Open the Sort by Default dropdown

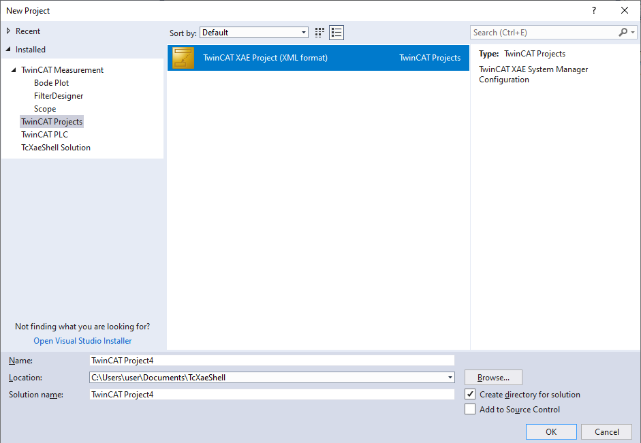(254, 33)
